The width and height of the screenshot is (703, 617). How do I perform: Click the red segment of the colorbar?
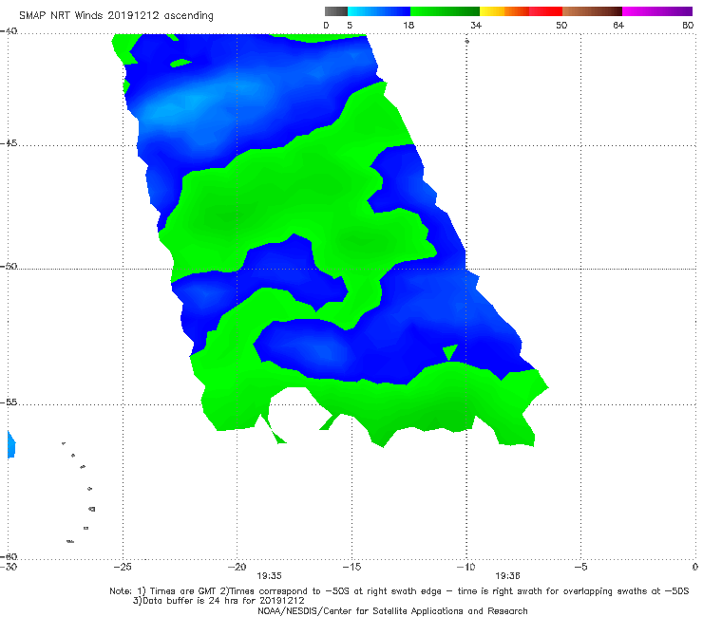coord(545,11)
